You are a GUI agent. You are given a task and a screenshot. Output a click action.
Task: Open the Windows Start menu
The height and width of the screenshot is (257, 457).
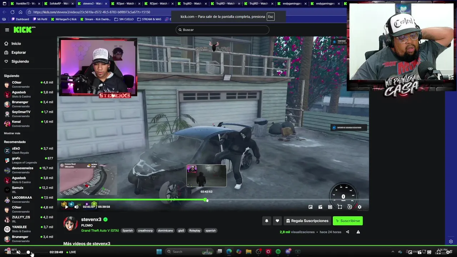pos(159,252)
